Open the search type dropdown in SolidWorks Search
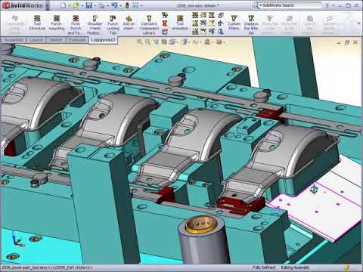Image resolution: width=363 pixels, height=272 pixels. coord(261,5)
